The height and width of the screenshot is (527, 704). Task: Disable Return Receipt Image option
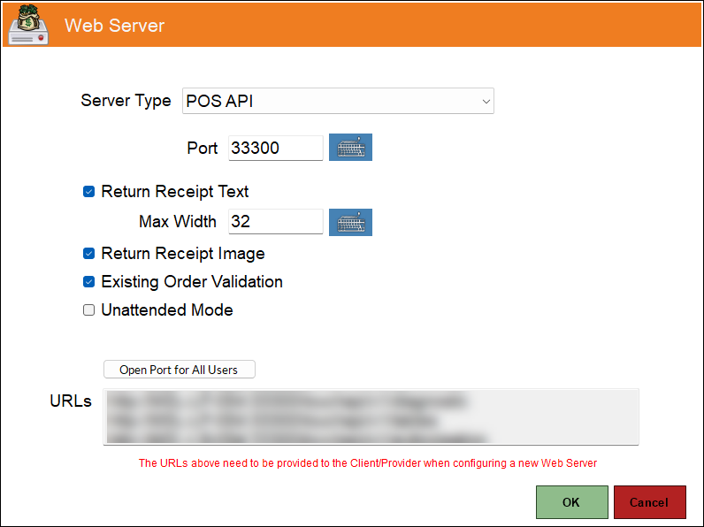tap(88, 254)
